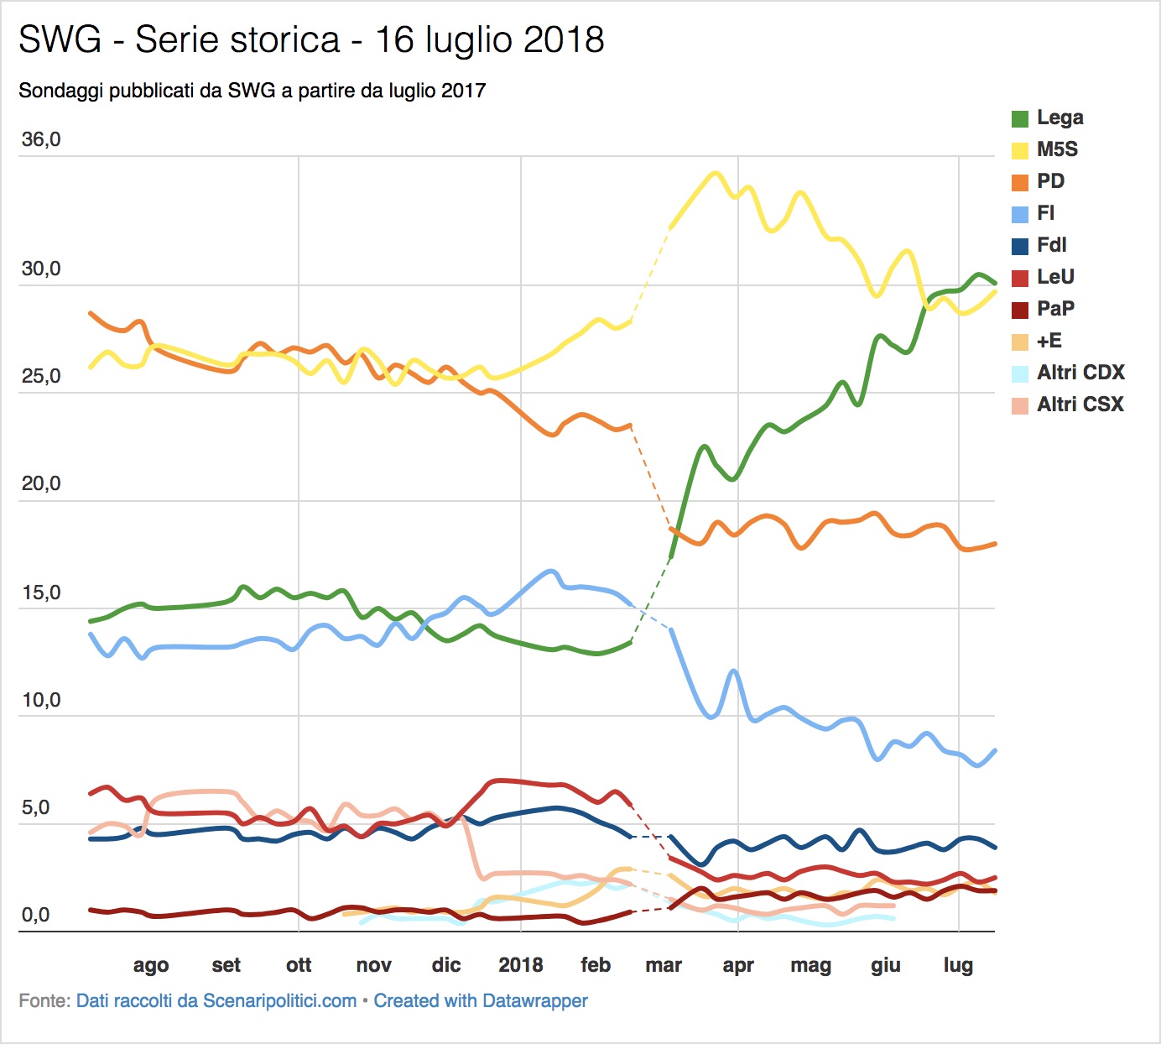Click the 2018 x-axis label
This screenshot has width=1161, height=1044.
pos(520,965)
